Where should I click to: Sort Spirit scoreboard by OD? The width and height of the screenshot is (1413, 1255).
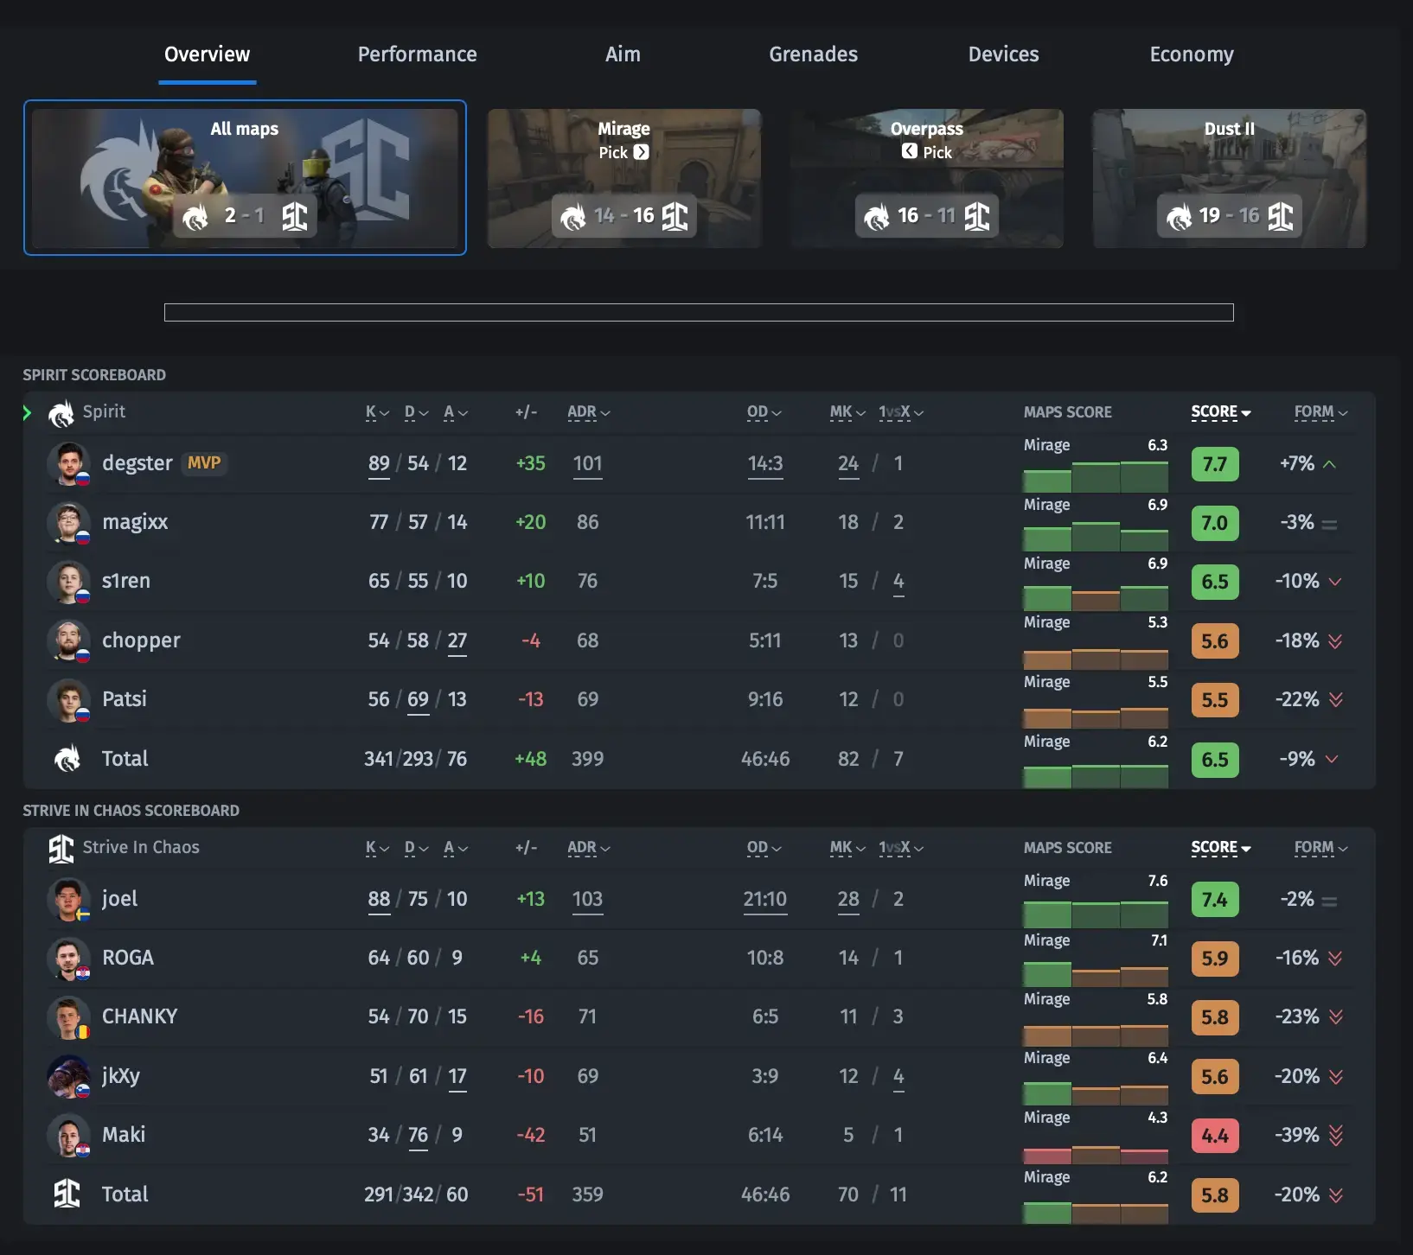764,412
